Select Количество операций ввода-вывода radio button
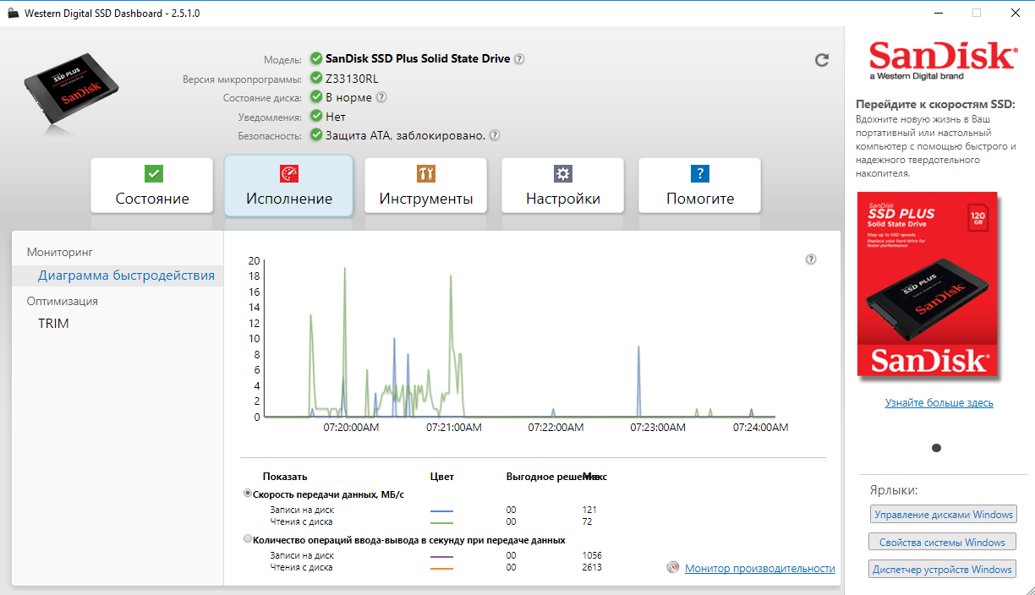 [x=248, y=539]
